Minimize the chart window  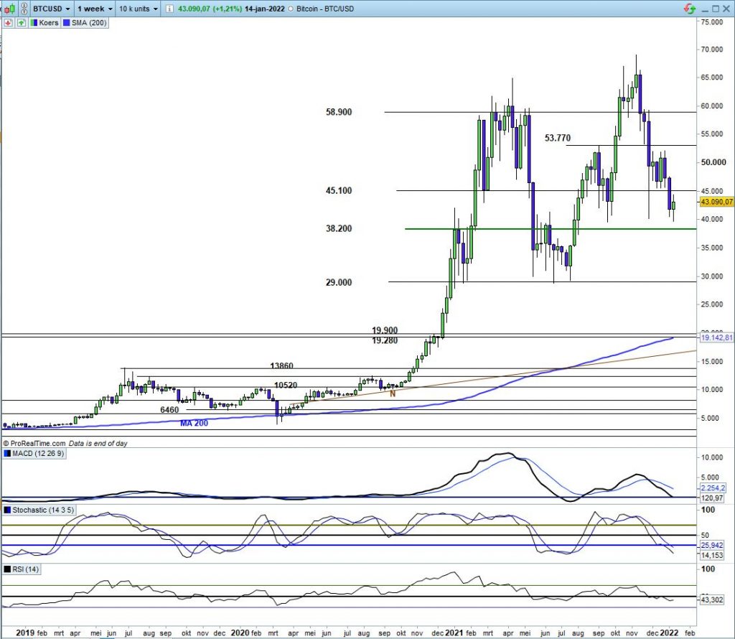pyautogui.click(x=705, y=8)
